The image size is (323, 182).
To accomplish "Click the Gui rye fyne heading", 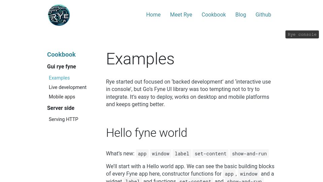I will tap(61, 66).
